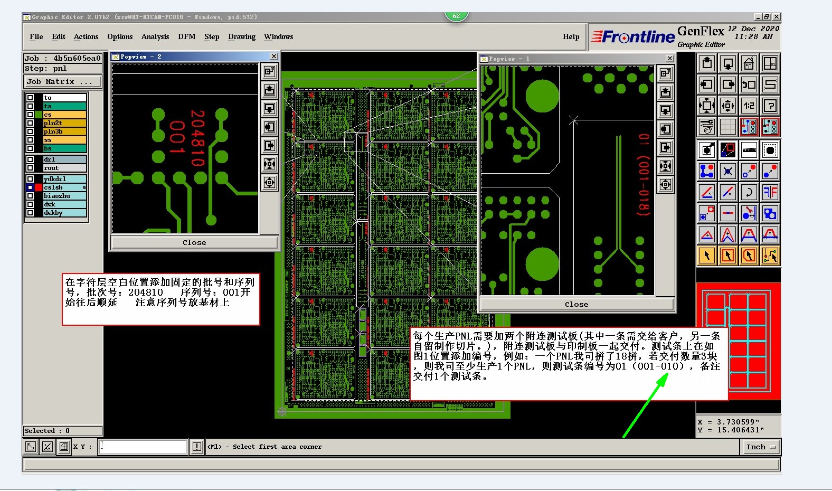Toggle the 'pln2t' layer checkbox

coord(30,123)
